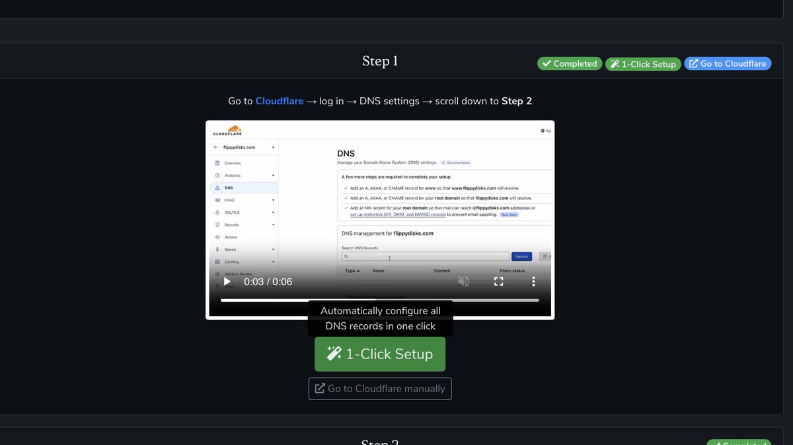The height and width of the screenshot is (445, 793).
Task: Click the Speed lightning icon in the video sidebar
Action: [x=217, y=250]
